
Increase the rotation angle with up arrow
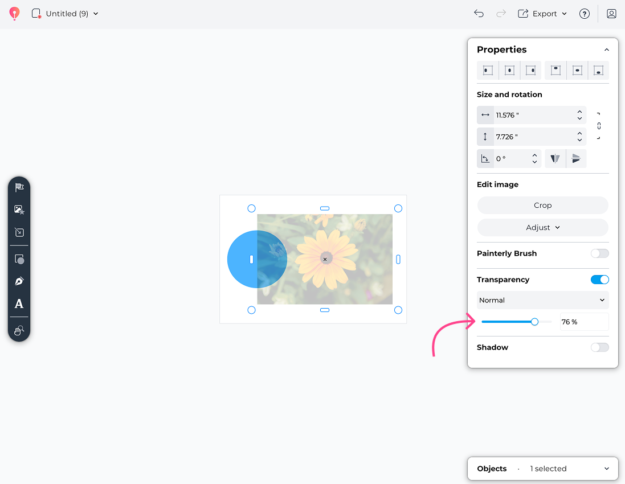[x=534, y=155]
